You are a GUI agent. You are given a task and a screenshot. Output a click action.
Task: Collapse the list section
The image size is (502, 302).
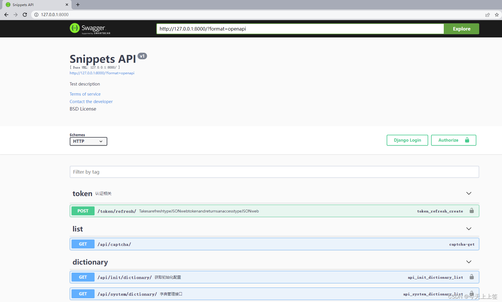469,229
